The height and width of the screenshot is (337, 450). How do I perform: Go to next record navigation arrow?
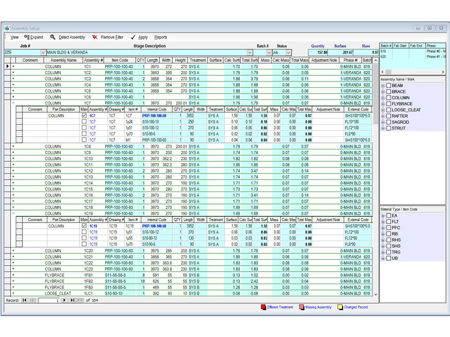65,300
